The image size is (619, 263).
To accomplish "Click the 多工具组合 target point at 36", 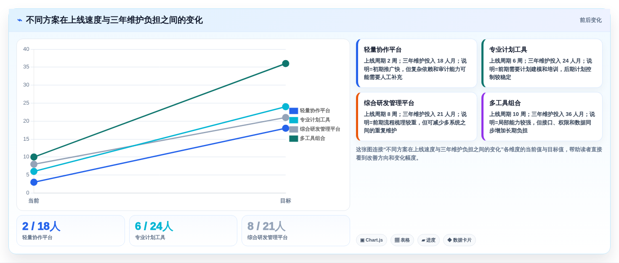I will (x=286, y=63).
